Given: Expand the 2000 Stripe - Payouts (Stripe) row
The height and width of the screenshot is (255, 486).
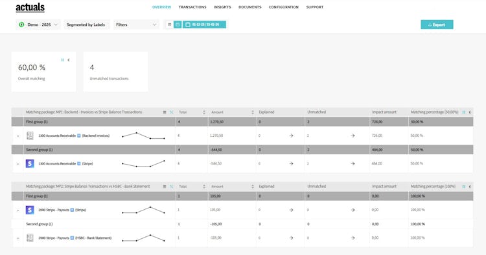Looking at the screenshot, I should [18, 210].
